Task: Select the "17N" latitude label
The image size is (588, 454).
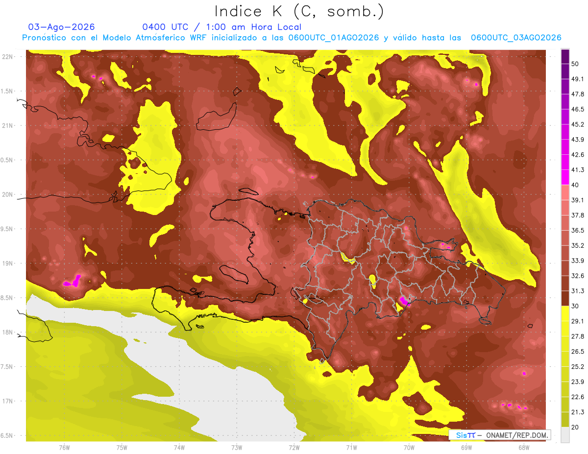Action: point(7,401)
